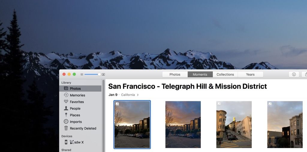Screen dimensions: 307x152
Task: Open the Imports clock item
Action: click(x=76, y=122)
